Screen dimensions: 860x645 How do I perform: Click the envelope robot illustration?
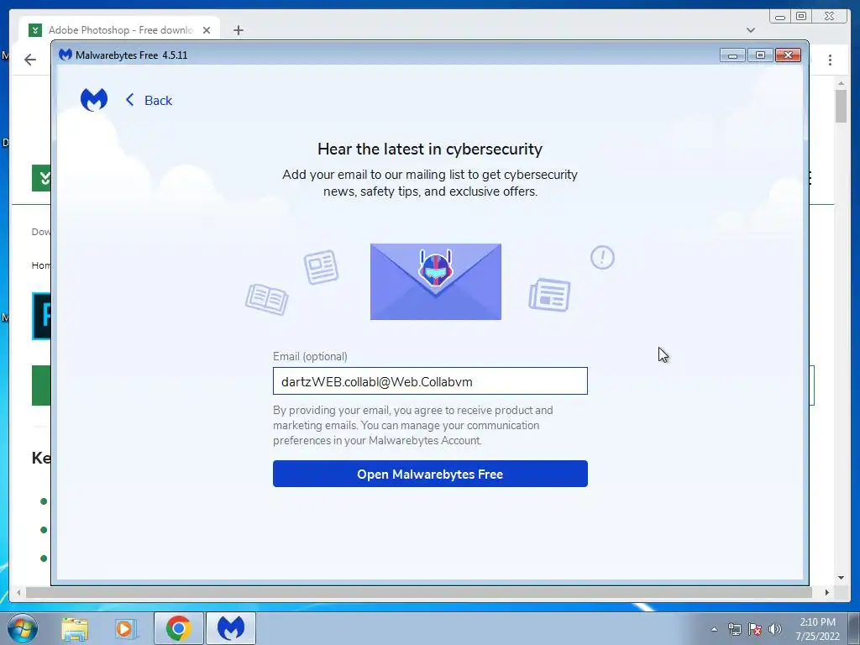(436, 281)
